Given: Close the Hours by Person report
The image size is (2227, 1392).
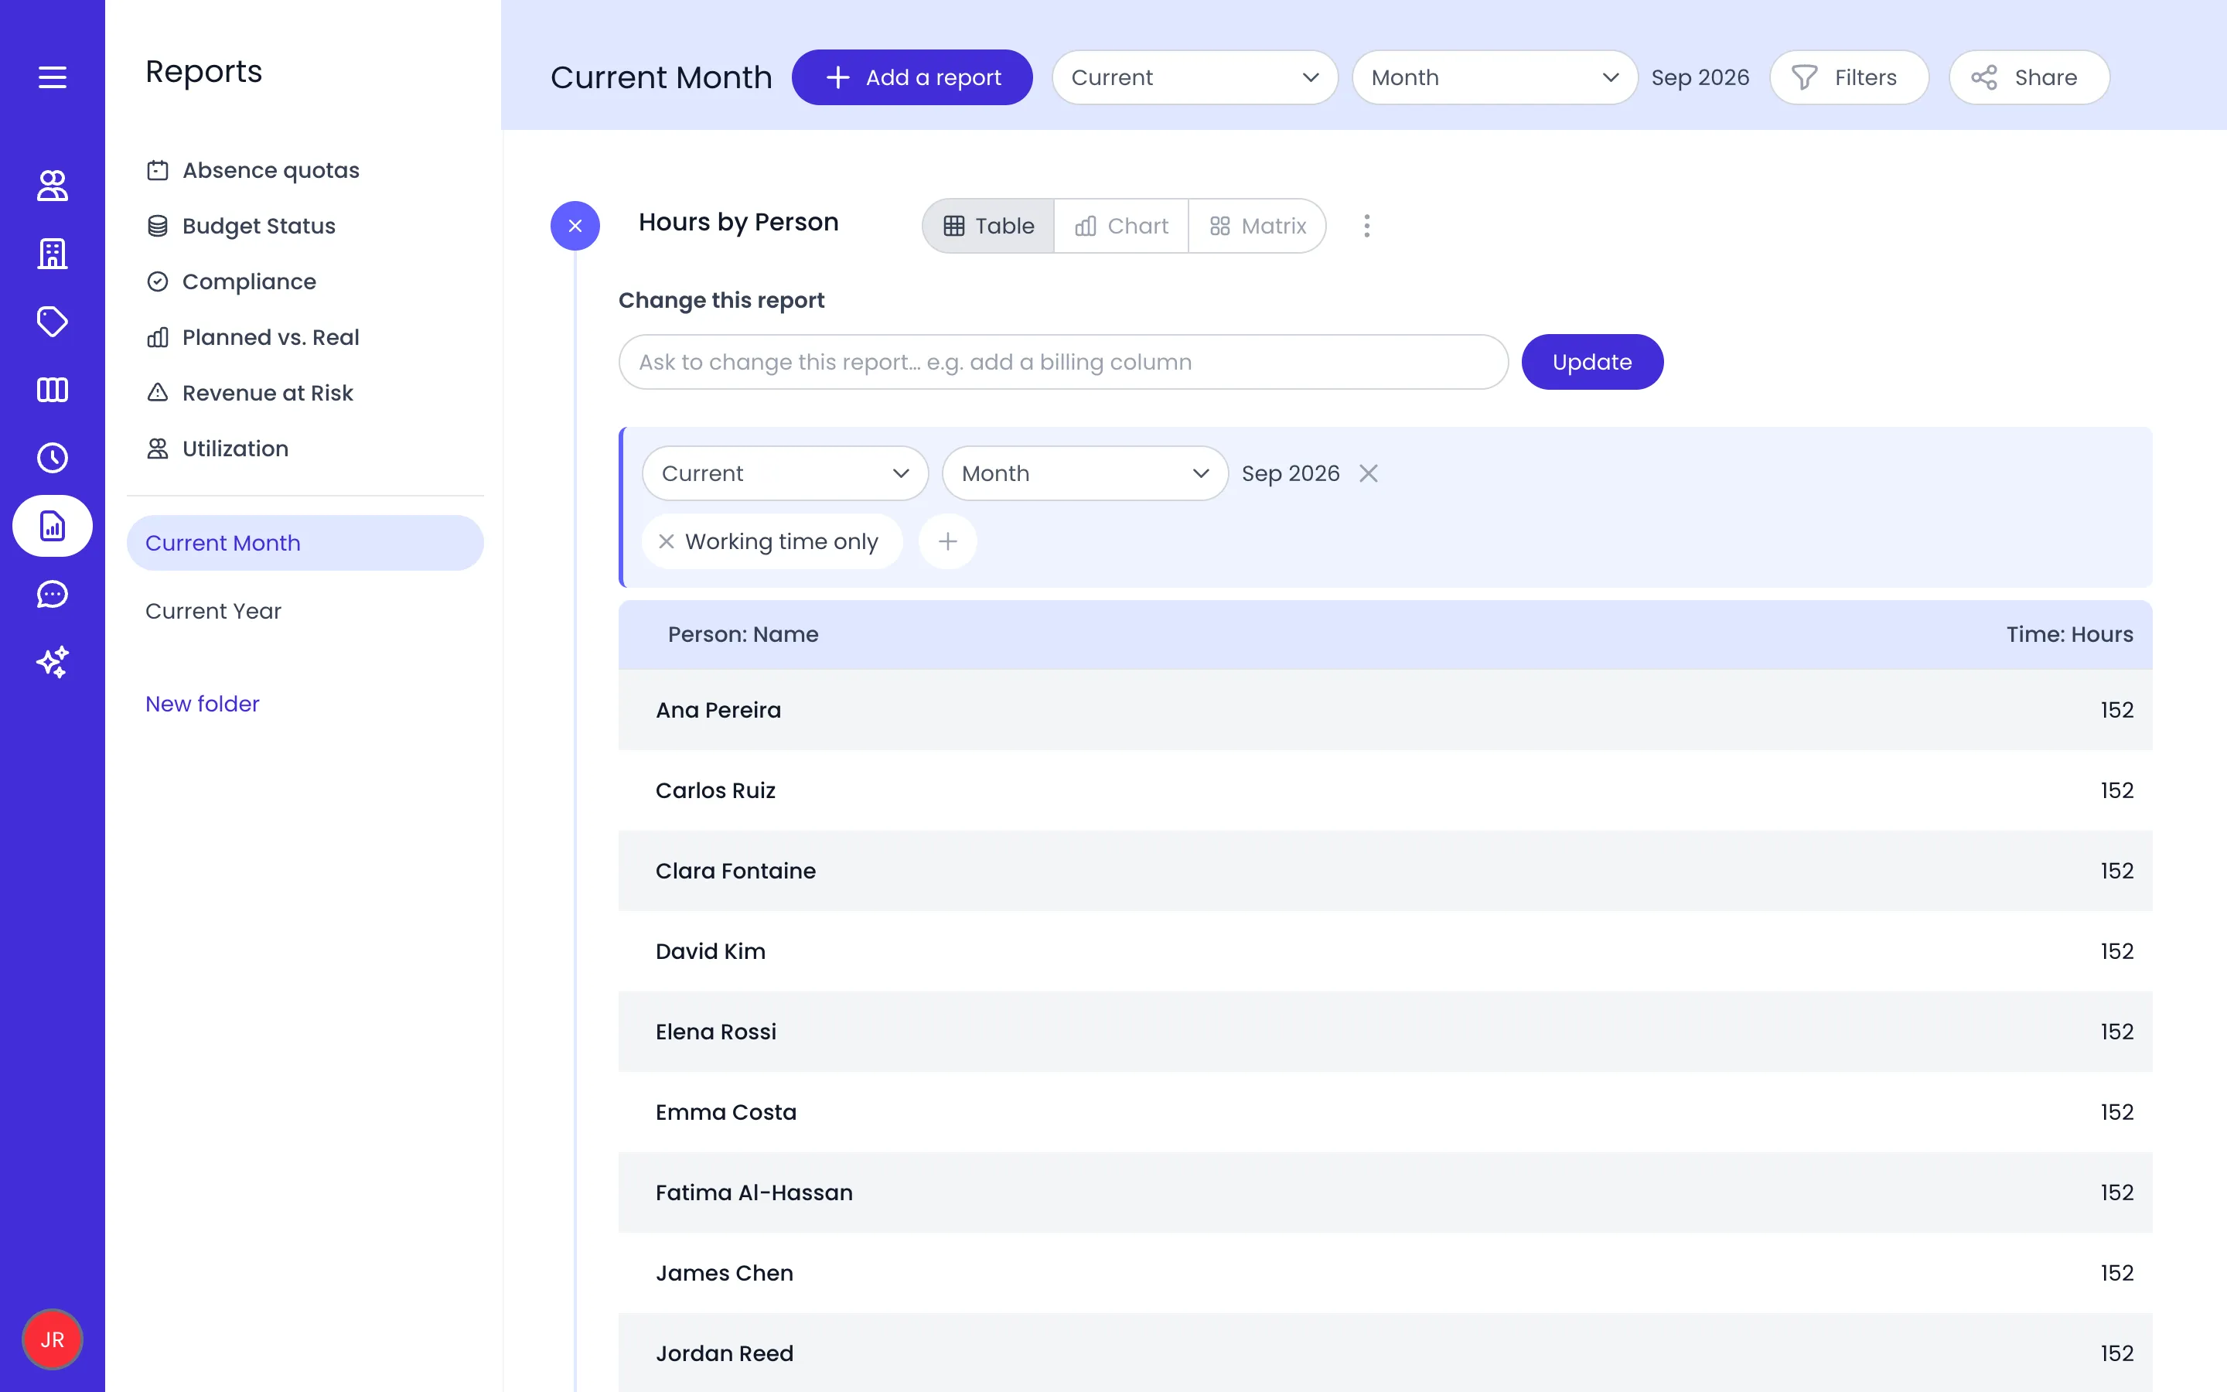Looking at the screenshot, I should click(x=575, y=226).
